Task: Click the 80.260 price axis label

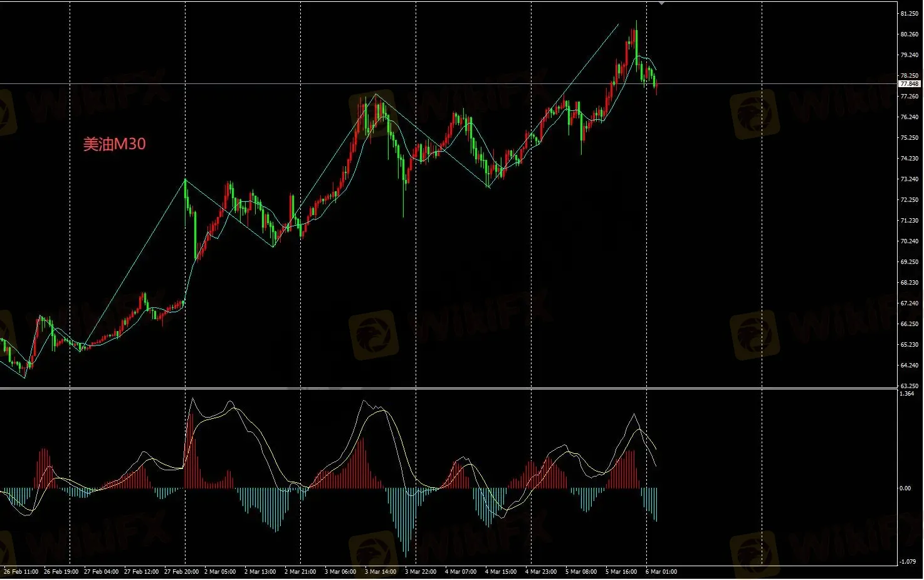Action: 910,34
